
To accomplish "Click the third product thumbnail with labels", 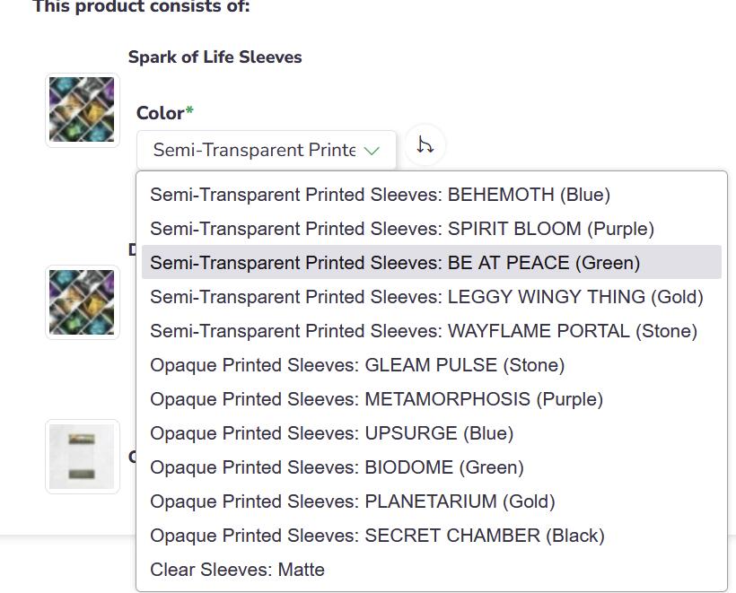I will point(83,457).
